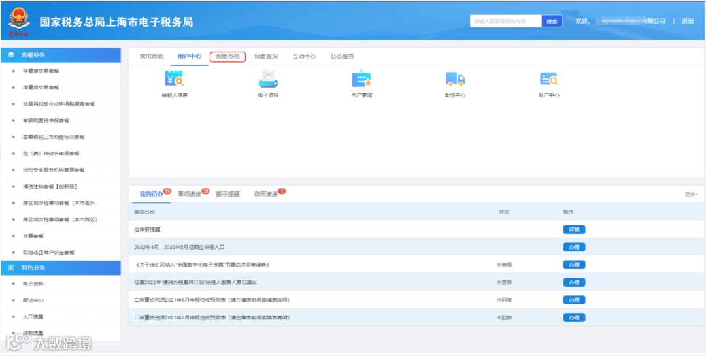Click the 2022年4月、2022年5月征期应申报入口 text

(x=179, y=247)
